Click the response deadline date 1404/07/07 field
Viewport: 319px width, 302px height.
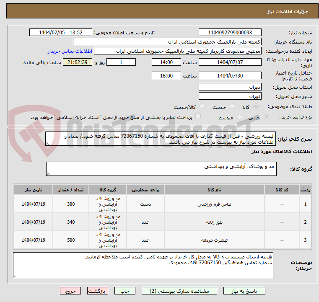(230, 62)
